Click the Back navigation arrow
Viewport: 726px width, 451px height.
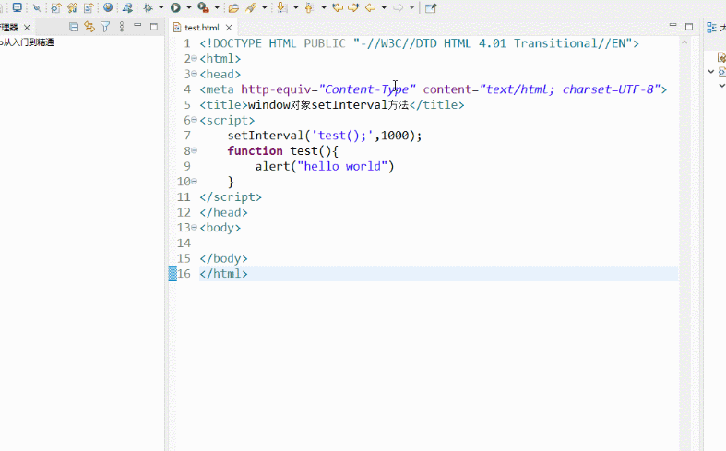(x=371, y=8)
